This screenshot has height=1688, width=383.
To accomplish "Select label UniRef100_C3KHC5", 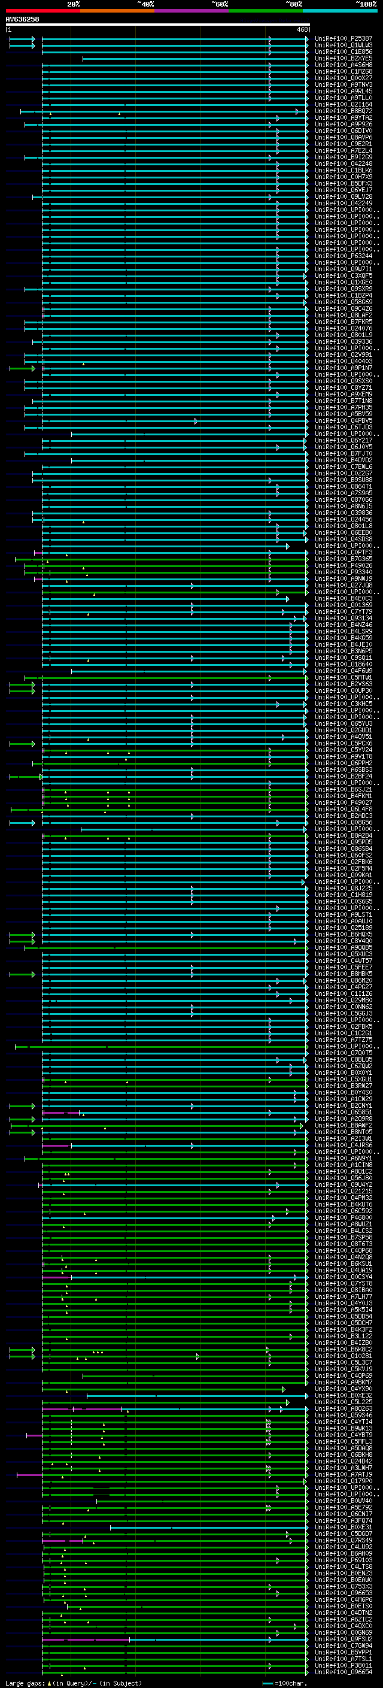I will pyautogui.click(x=344, y=704).
